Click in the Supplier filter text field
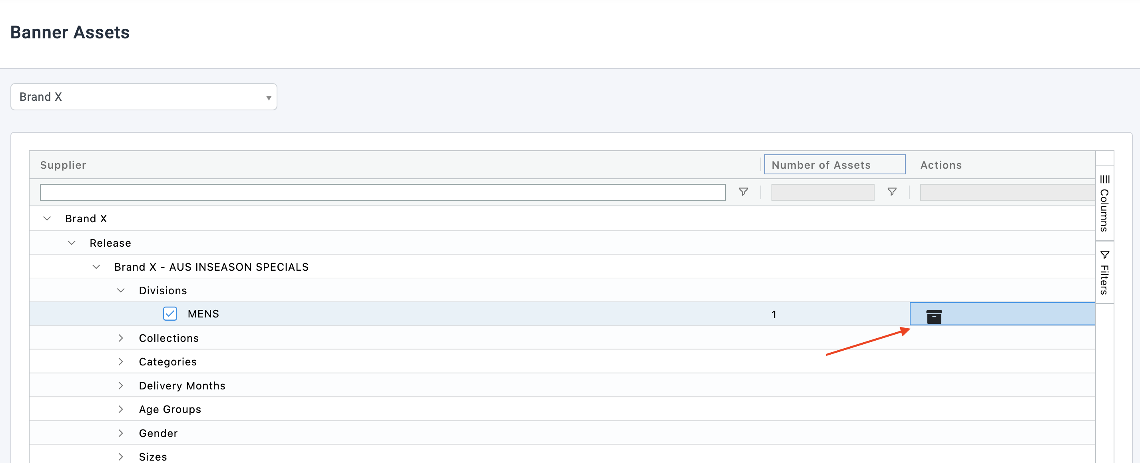This screenshot has width=1140, height=463. tap(383, 192)
